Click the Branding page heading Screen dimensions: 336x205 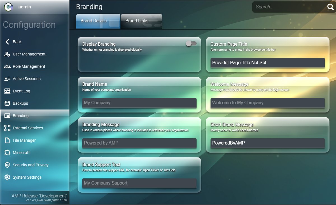pyautogui.click(x=89, y=7)
